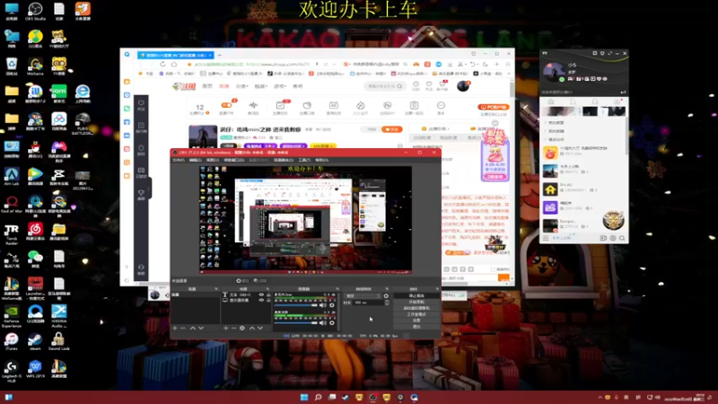Screen dimensions: 718x404
Task: Mute the first mixer audio channel
Action: coord(322,305)
